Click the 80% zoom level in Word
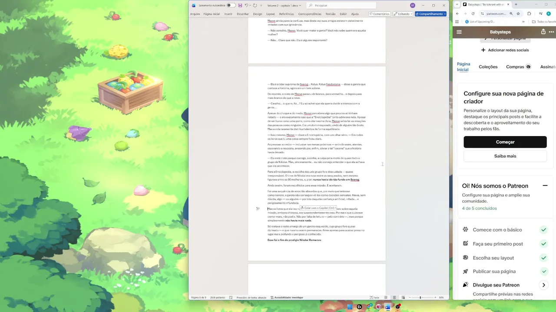This screenshot has width=556, height=312. pos(441,298)
